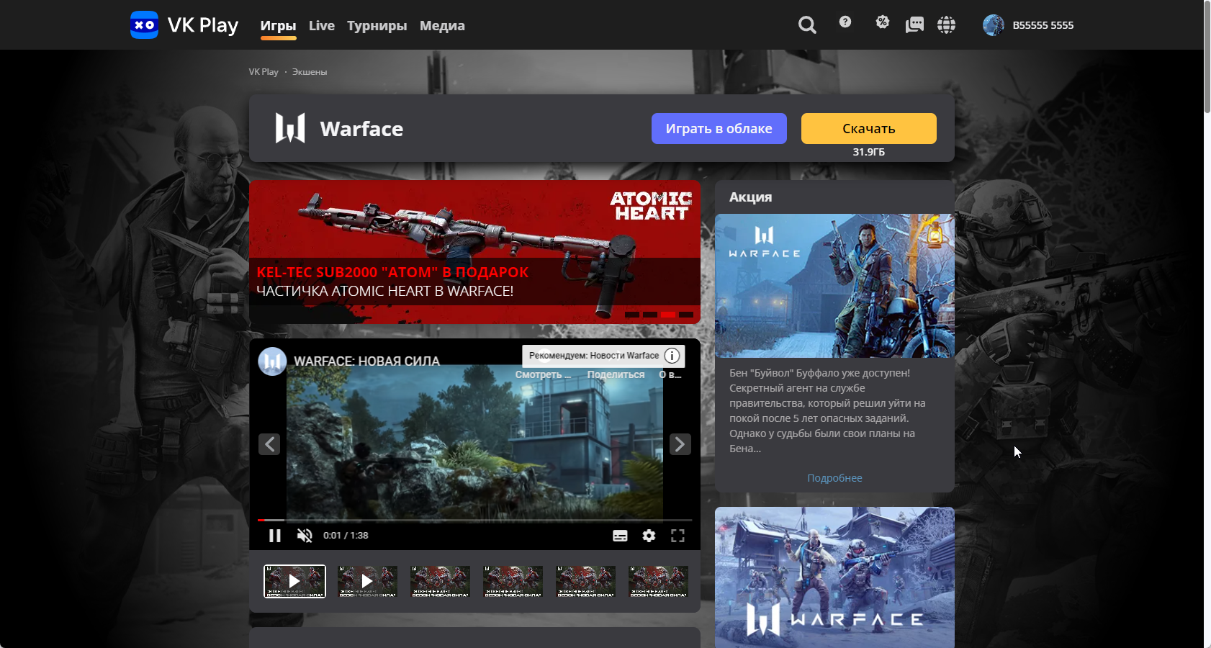Open the VK Play logo home link

(x=184, y=25)
